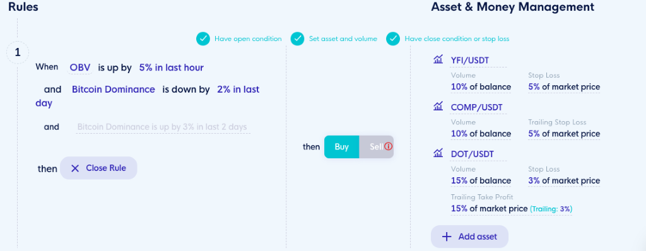Click the 'Set asset and volume' check icon
Image resolution: width=646 pixels, height=251 pixels.
point(298,38)
